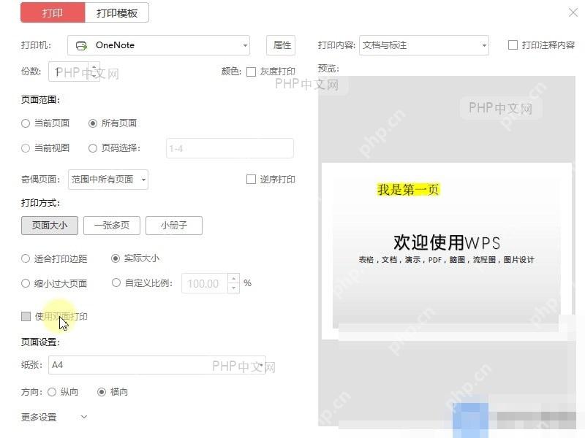Close the print dialog
Image resolution: width=585 pixels, height=438 pixels.
(x=573, y=12)
